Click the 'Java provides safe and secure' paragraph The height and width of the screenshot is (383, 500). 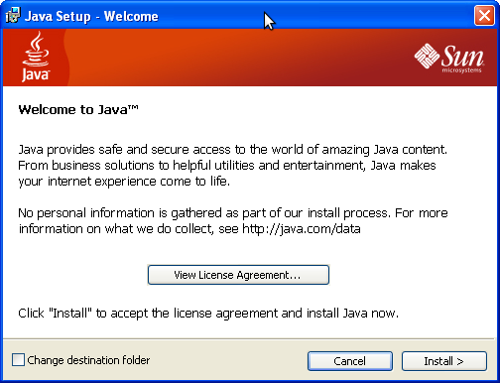(232, 166)
